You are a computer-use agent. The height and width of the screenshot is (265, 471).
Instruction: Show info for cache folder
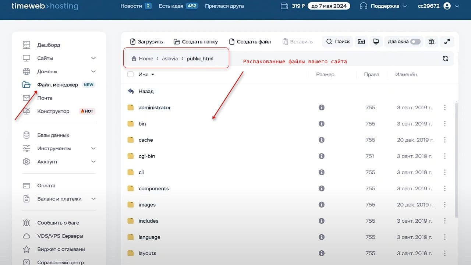[x=322, y=140]
